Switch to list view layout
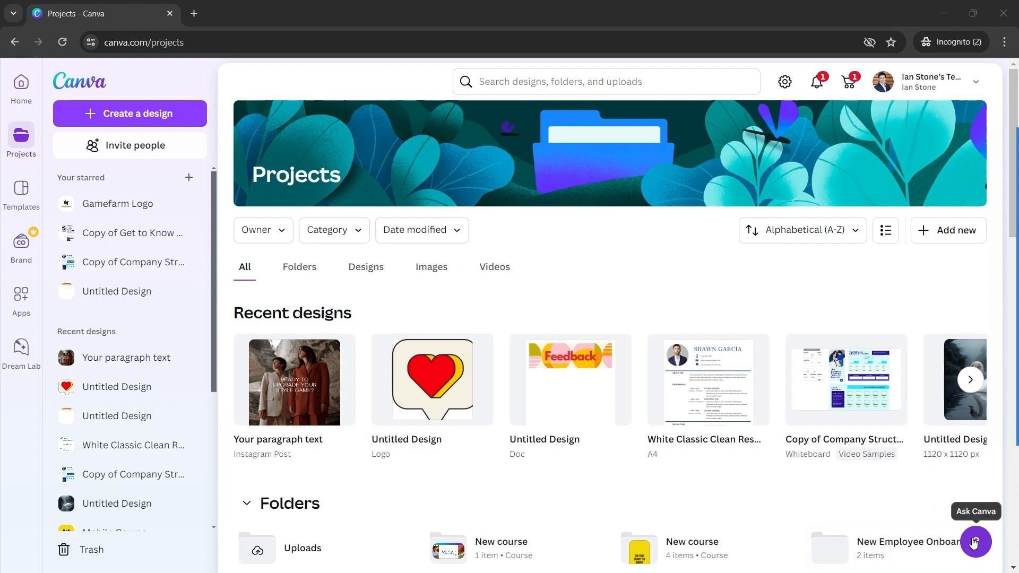 coord(886,230)
